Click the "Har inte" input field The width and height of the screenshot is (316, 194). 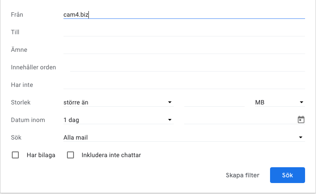(184, 85)
